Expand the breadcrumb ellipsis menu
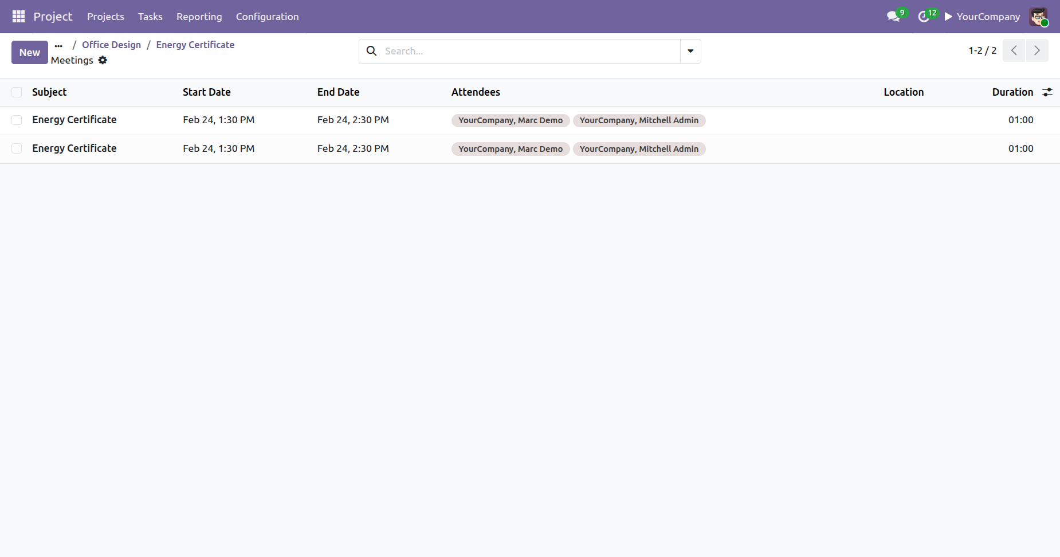This screenshot has width=1060, height=557. pyautogui.click(x=58, y=45)
